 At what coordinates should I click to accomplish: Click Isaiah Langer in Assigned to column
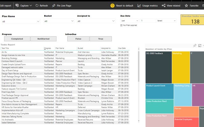tap(107, 70)
